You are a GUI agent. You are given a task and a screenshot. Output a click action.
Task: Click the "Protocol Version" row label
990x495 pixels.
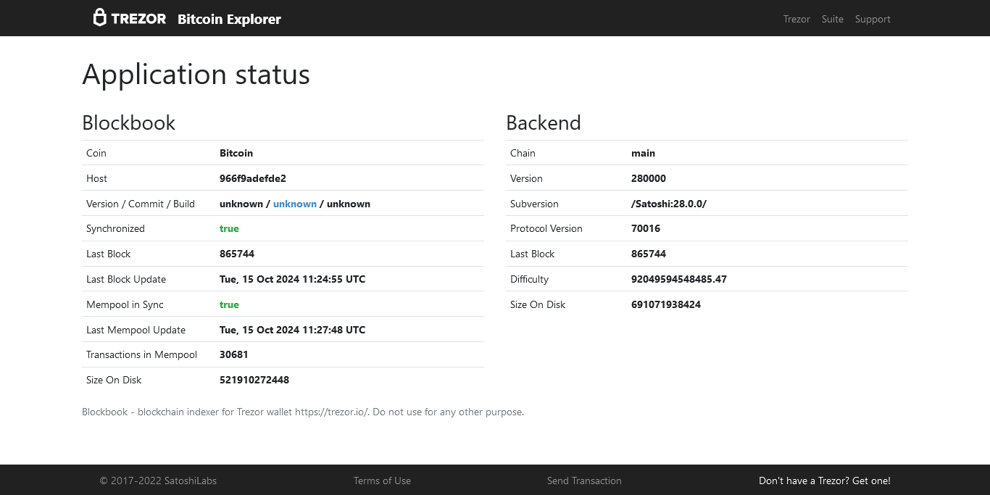tap(546, 228)
